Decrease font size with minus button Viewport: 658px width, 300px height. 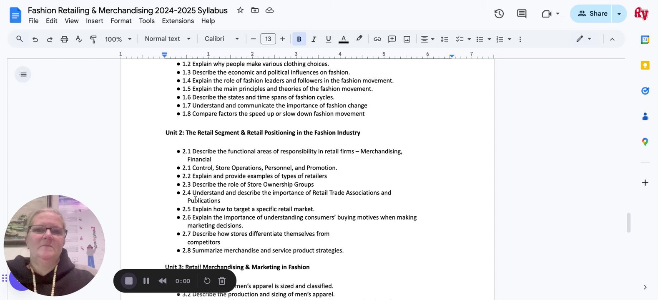253,39
